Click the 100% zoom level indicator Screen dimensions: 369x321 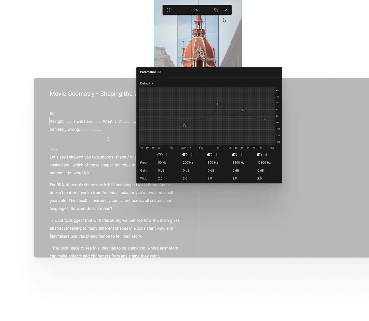194,10
